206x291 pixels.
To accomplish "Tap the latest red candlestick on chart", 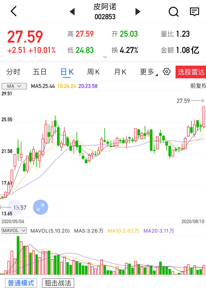I will point(204,117).
